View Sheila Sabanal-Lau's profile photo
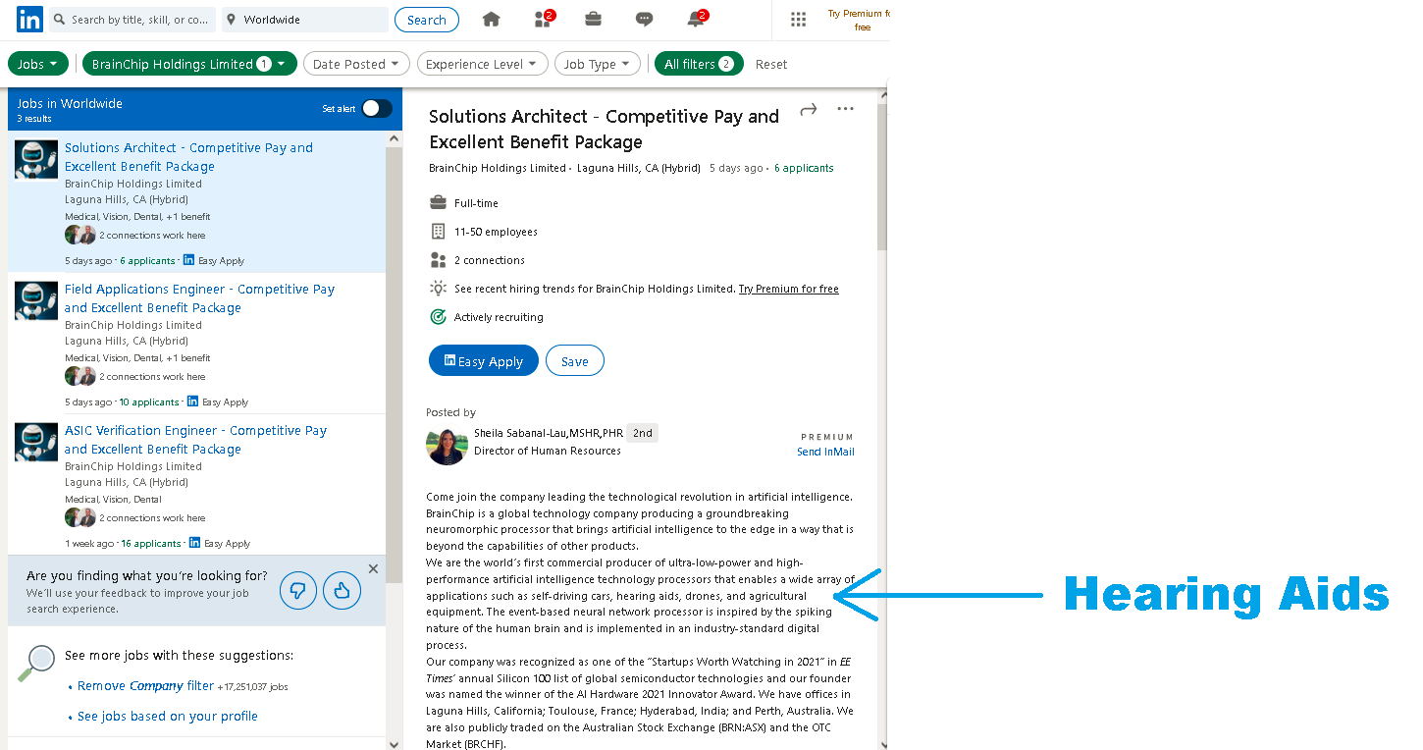 point(447,445)
